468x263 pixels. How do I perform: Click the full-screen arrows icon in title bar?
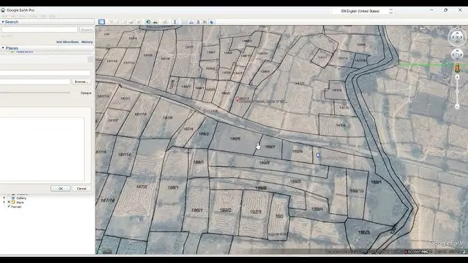pos(391,11)
